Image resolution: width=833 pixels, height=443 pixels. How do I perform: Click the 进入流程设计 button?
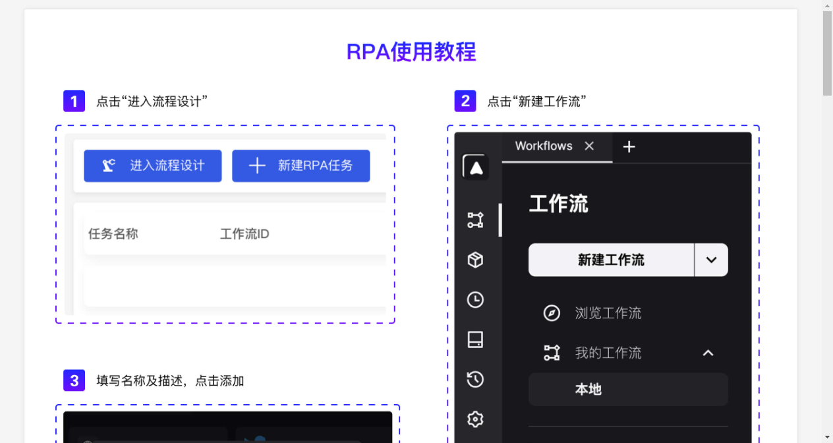[x=152, y=165]
